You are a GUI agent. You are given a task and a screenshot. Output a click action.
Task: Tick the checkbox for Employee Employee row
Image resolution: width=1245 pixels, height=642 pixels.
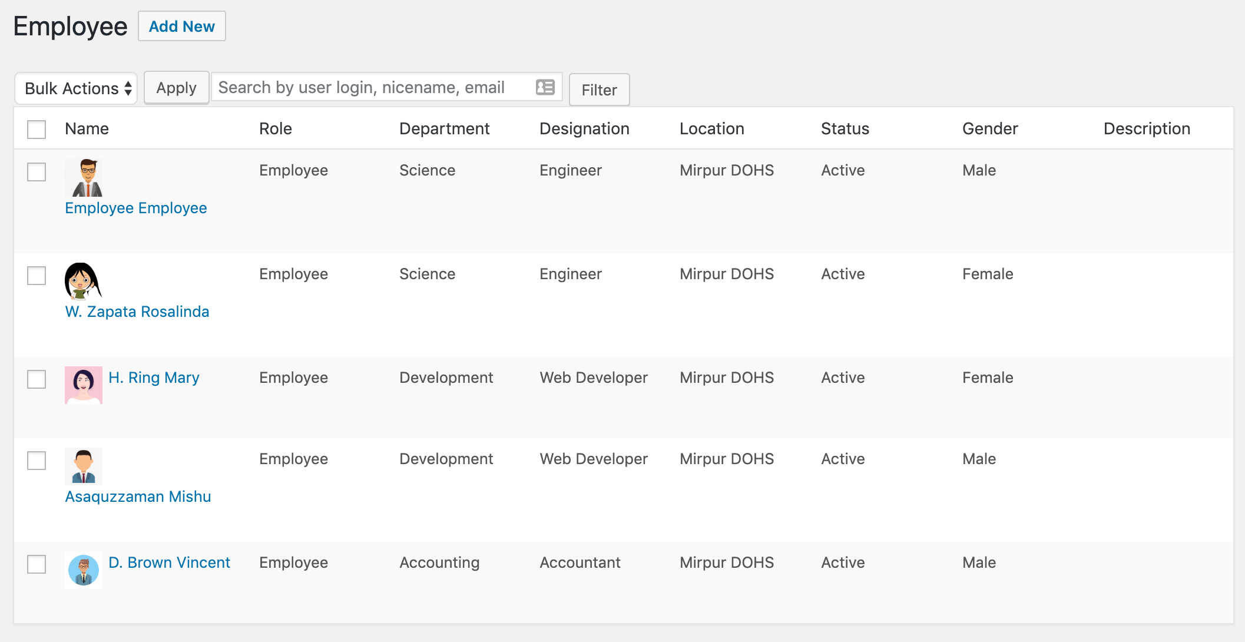(x=37, y=172)
